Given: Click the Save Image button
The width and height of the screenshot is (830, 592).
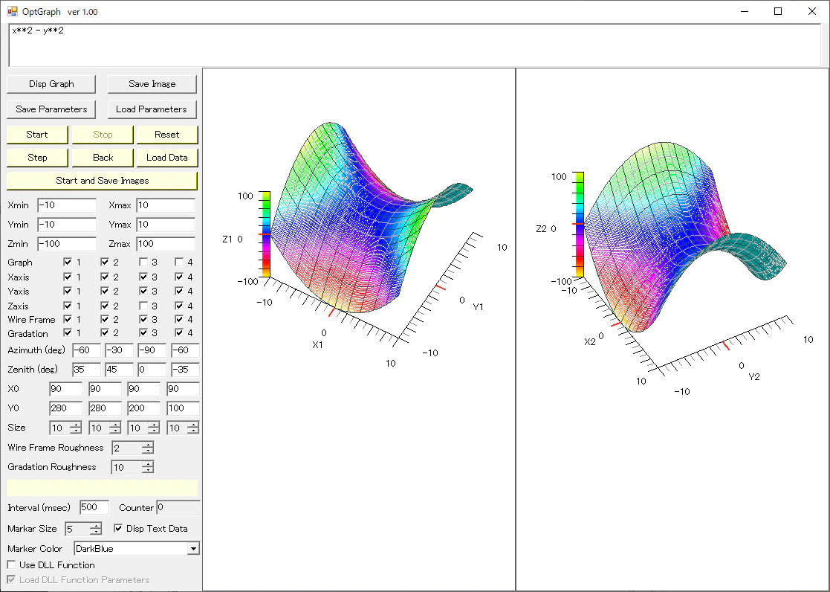Looking at the screenshot, I should click(152, 84).
